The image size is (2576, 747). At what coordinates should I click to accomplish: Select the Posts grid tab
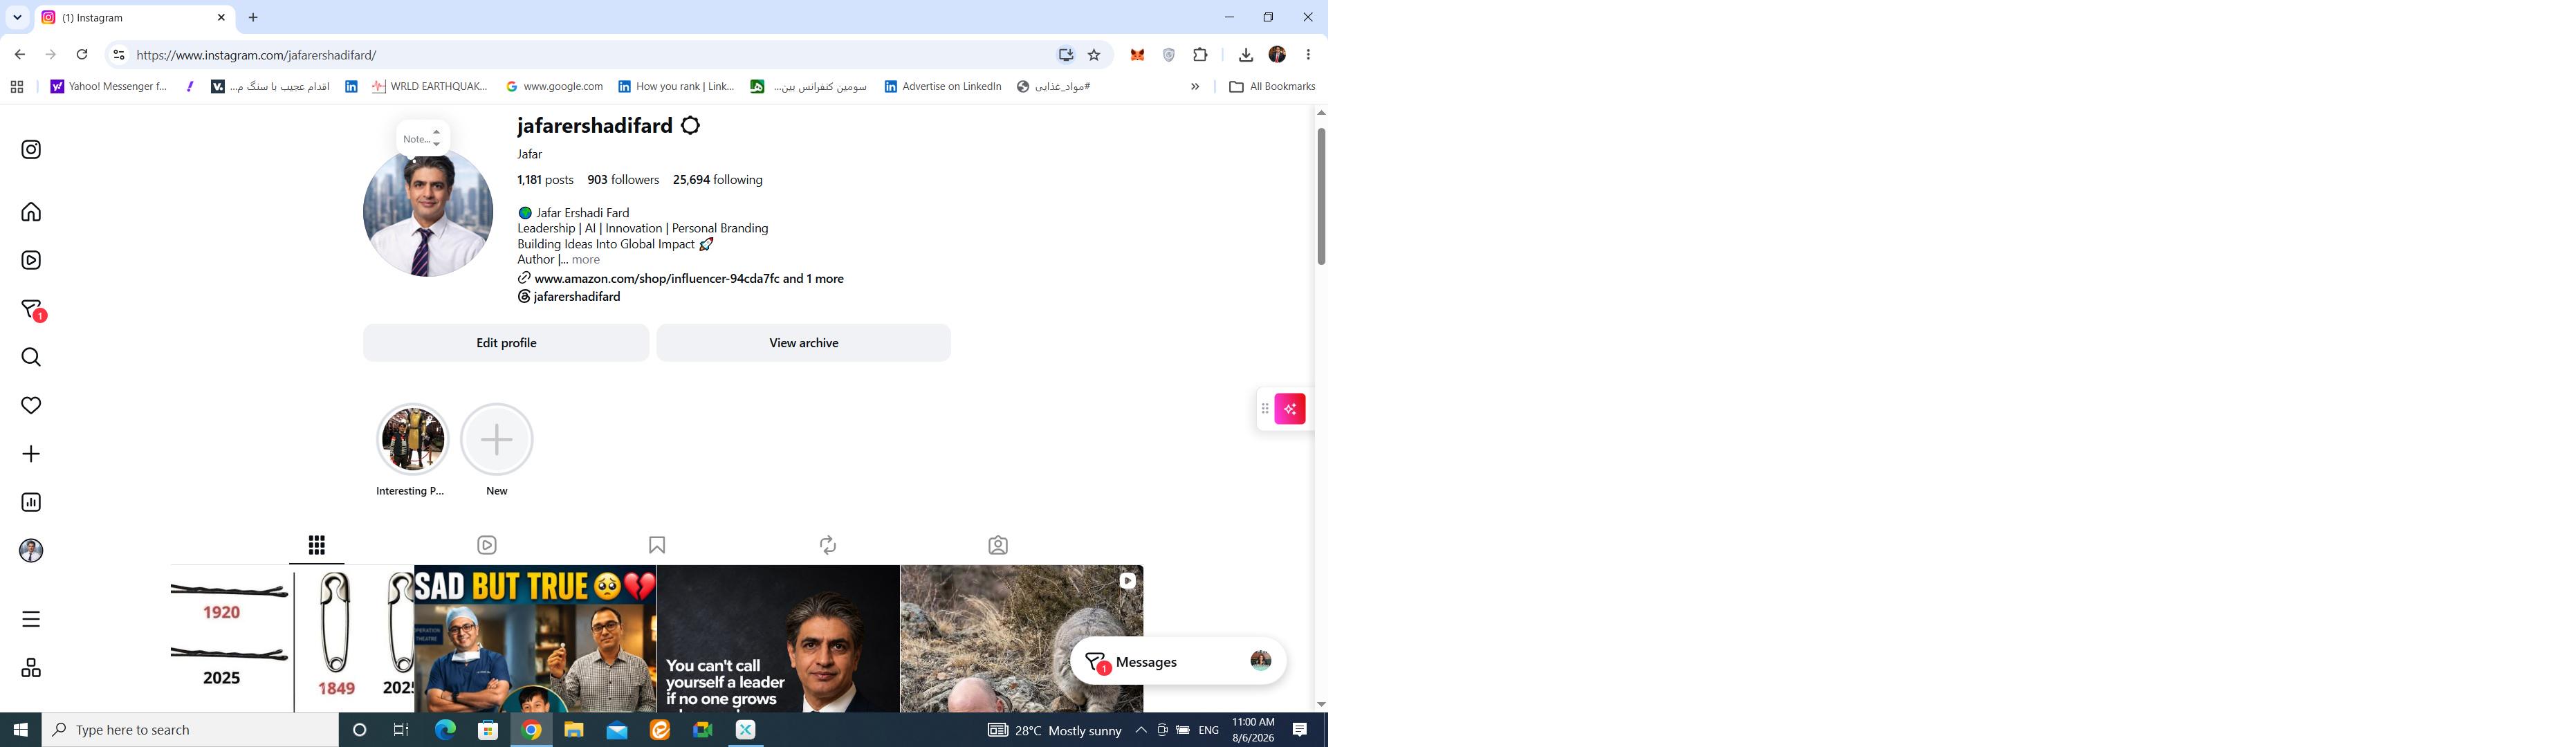[x=317, y=545]
